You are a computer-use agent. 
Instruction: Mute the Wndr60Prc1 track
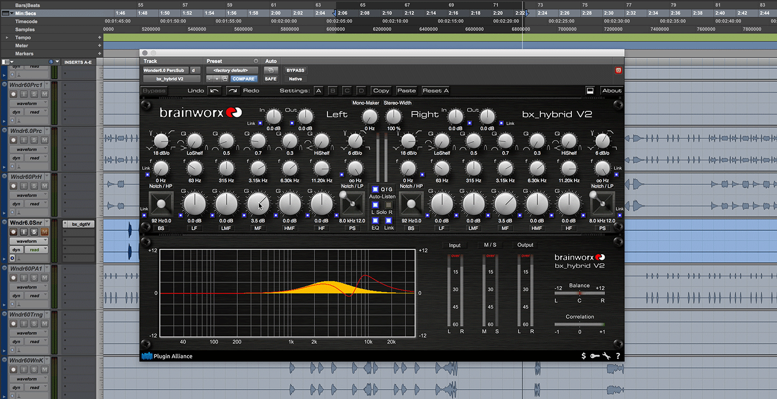click(45, 94)
